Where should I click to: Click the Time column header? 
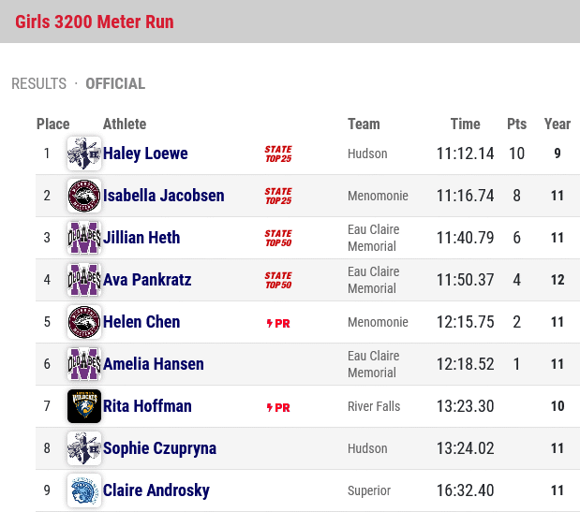point(465,124)
